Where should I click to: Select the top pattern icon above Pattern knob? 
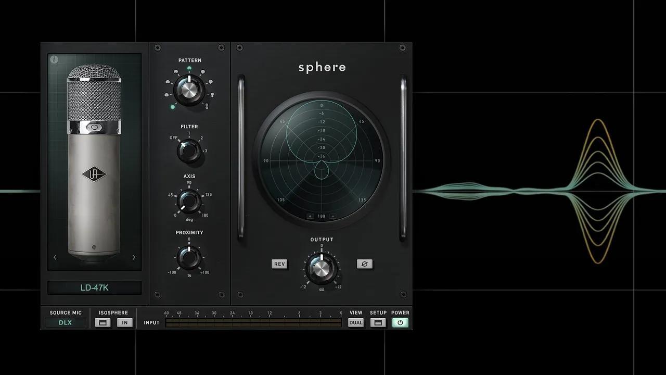click(189, 68)
